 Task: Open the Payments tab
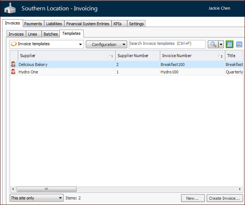(33, 24)
